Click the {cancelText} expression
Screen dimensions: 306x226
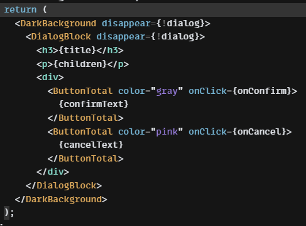[x=91, y=145]
